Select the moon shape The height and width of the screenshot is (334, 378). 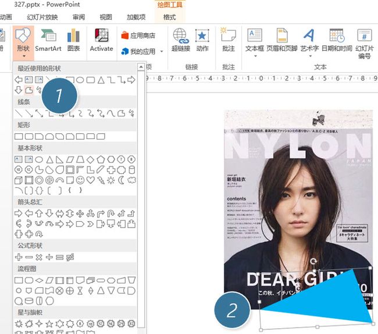click(x=122, y=180)
